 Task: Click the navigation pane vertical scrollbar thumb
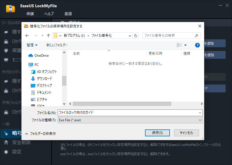point(64,81)
